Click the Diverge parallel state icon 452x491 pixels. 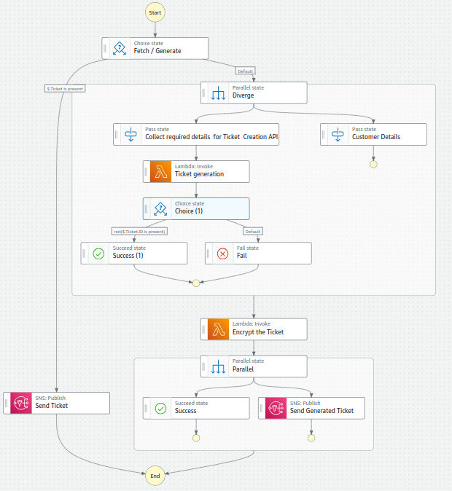[218, 93]
